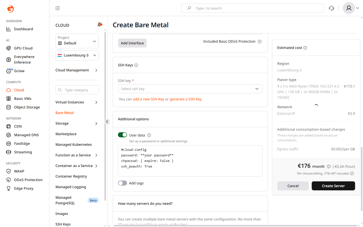Screen dimensions: 363x227
Task: Show User data info tooltip
Action: click(149, 135)
